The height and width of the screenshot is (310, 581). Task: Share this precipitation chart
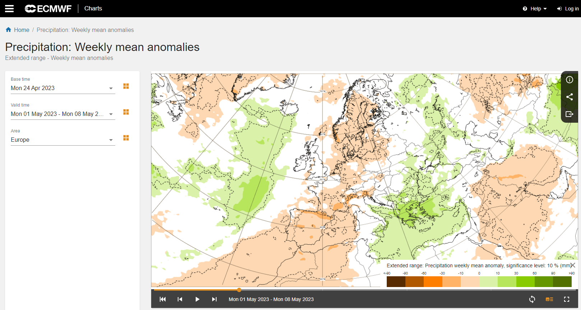570,97
